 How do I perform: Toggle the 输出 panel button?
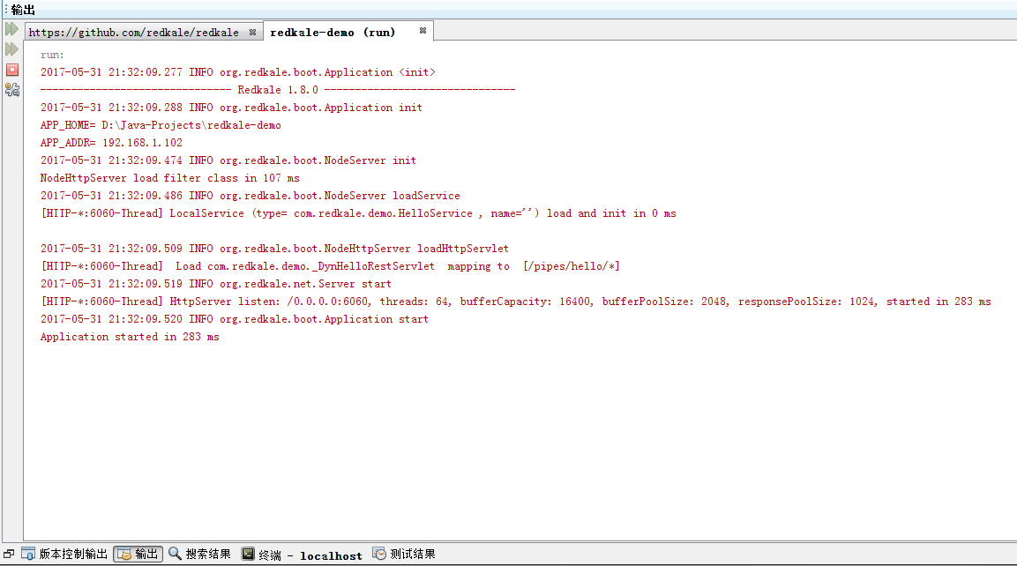click(138, 554)
